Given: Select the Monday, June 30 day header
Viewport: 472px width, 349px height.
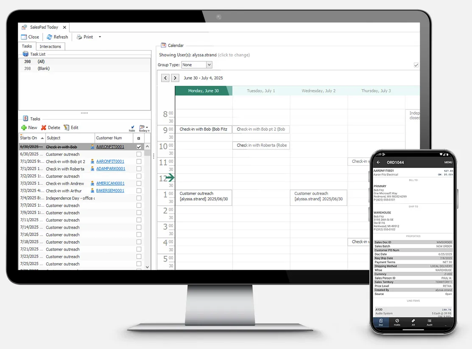Looking at the screenshot, I should click(x=204, y=91).
